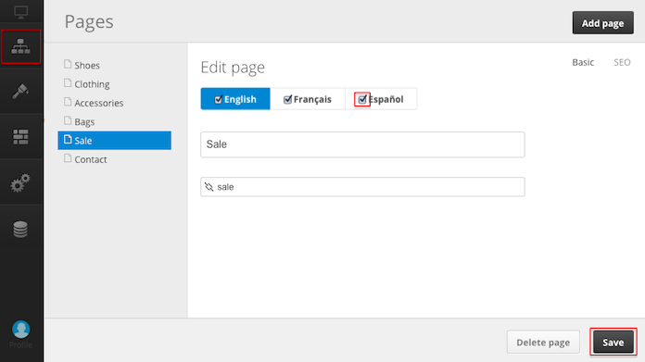Click the Add page button
Image resolution: width=645 pixels, height=362 pixels.
click(602, 23)
